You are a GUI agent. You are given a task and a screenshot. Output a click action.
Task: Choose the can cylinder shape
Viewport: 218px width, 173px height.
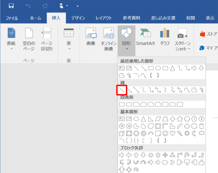tap(201, 126)
